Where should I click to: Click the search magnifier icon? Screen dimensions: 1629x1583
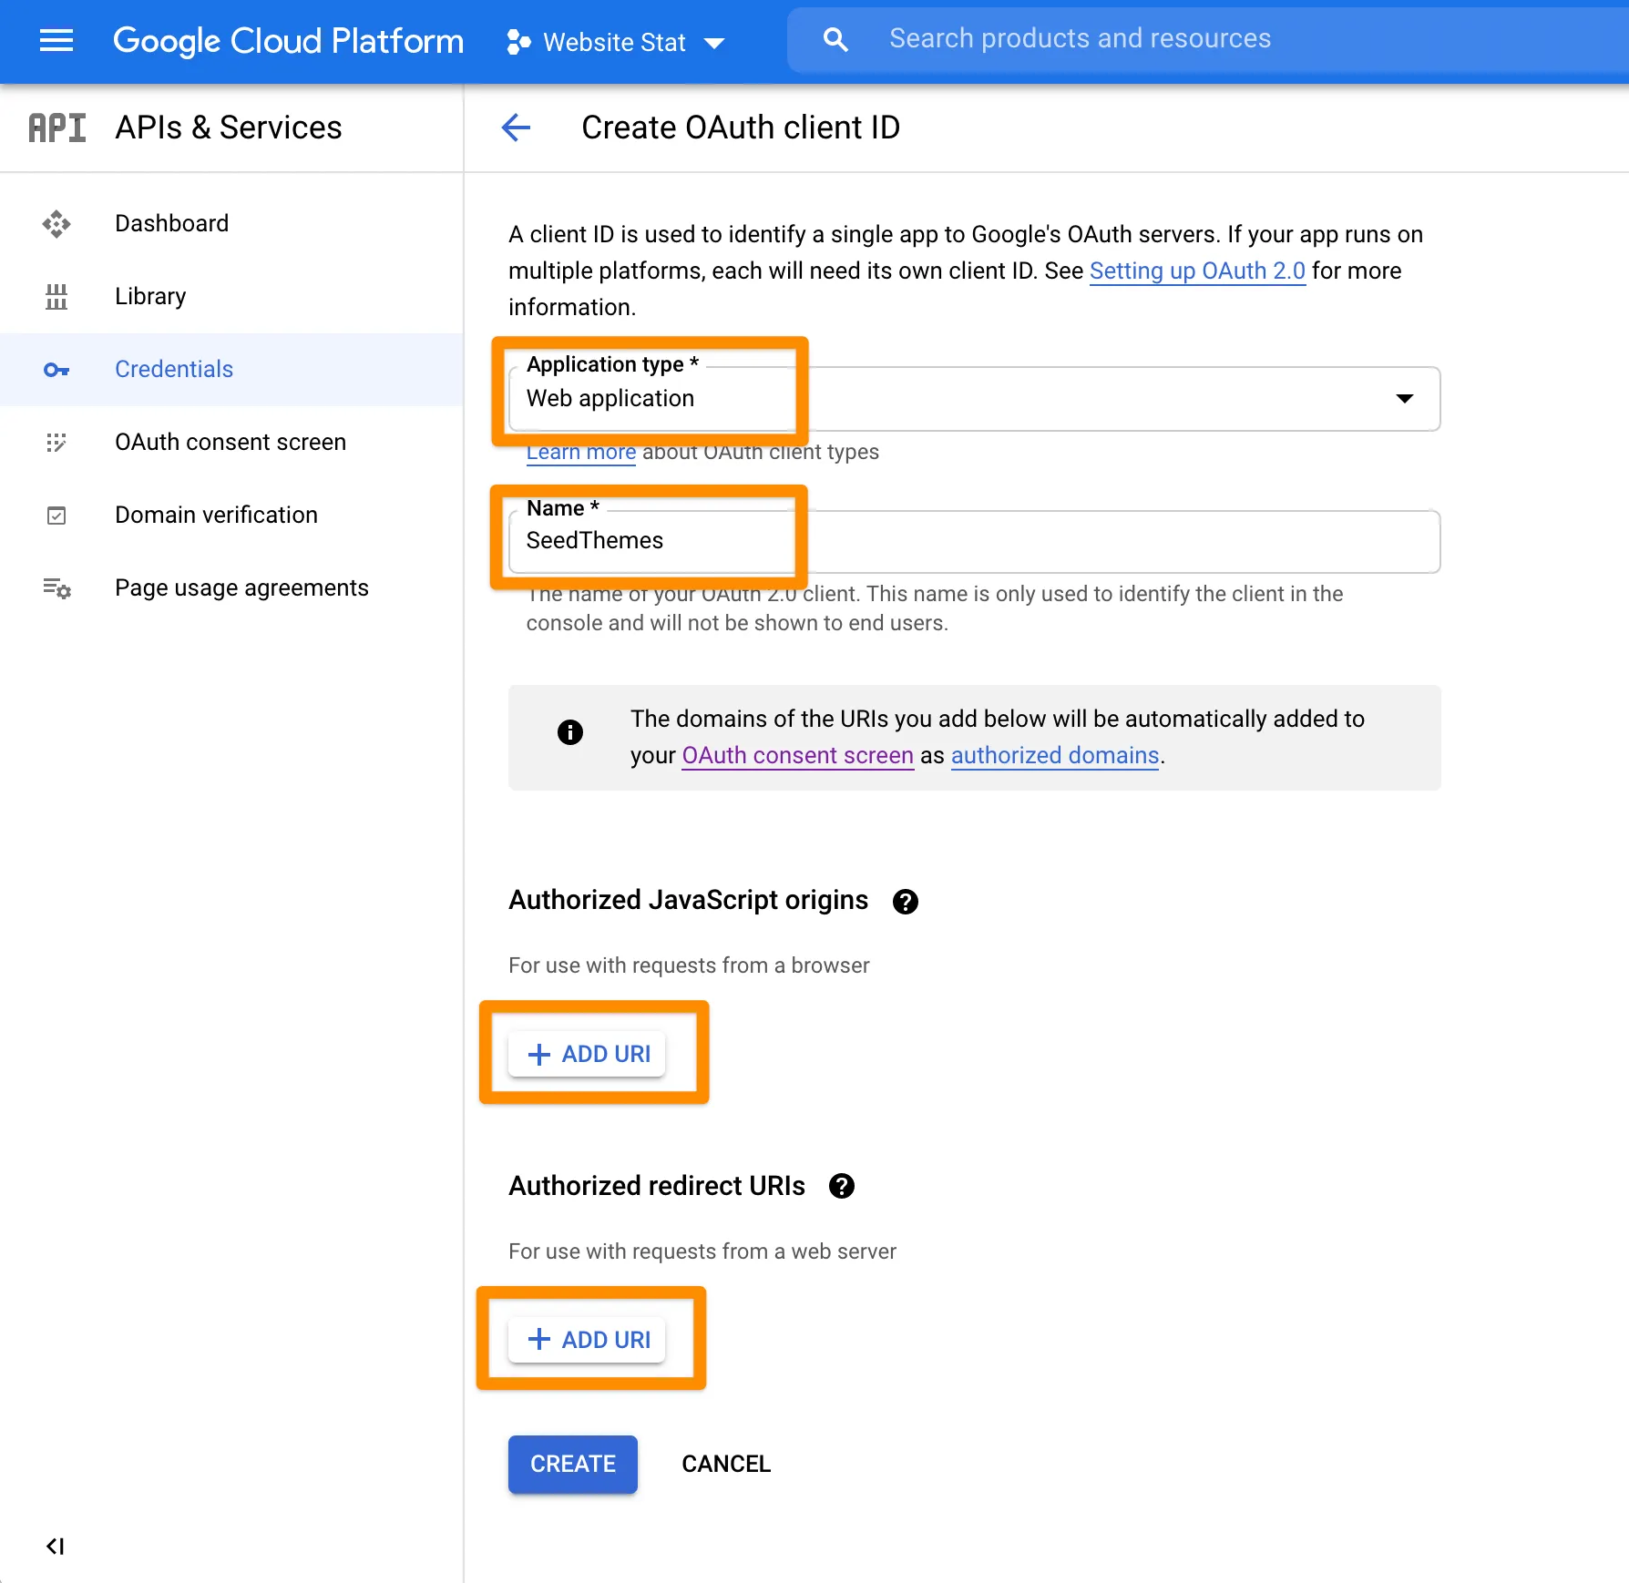tap(835, 39)
